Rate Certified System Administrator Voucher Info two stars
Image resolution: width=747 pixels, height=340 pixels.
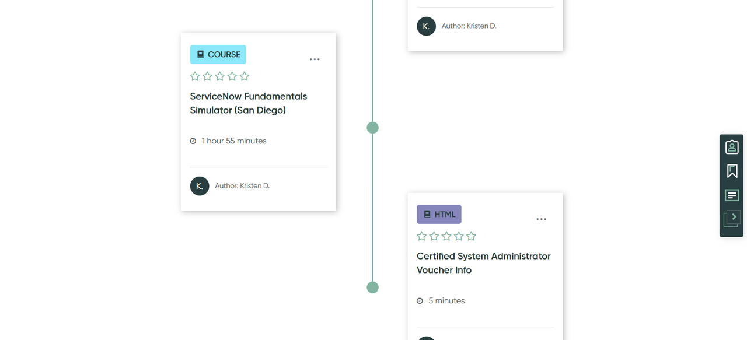434,236
